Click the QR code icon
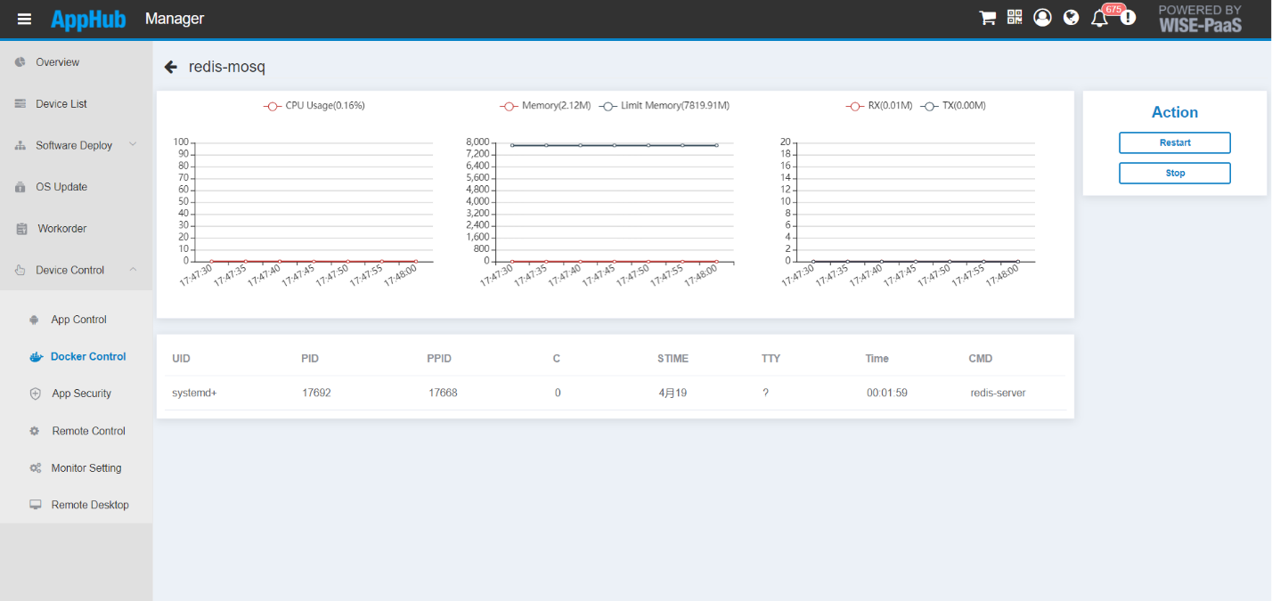1272x601 pixels. [1015, 17]
